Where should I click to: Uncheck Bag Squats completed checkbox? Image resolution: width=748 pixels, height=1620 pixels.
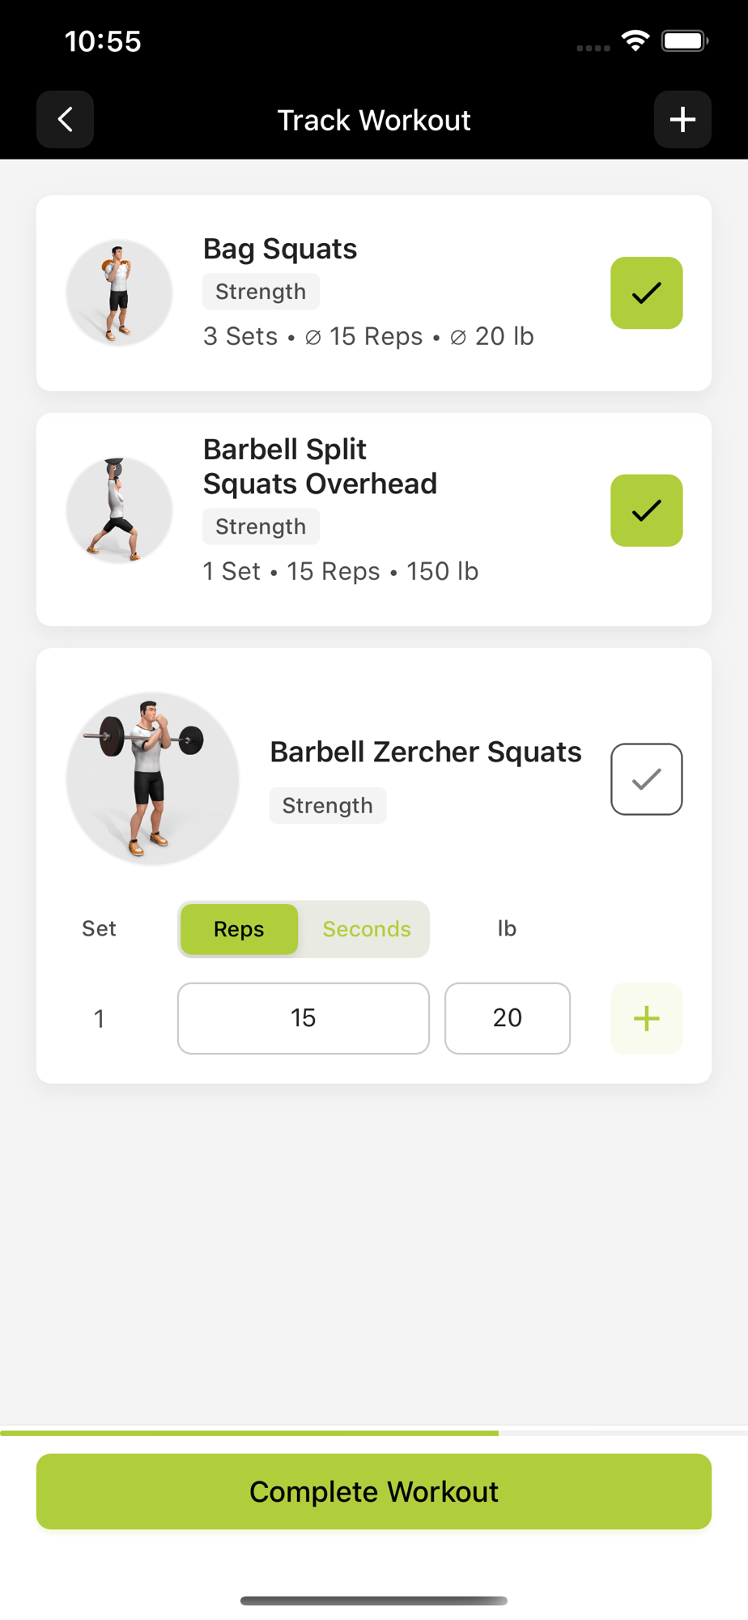tap(646, 292)
